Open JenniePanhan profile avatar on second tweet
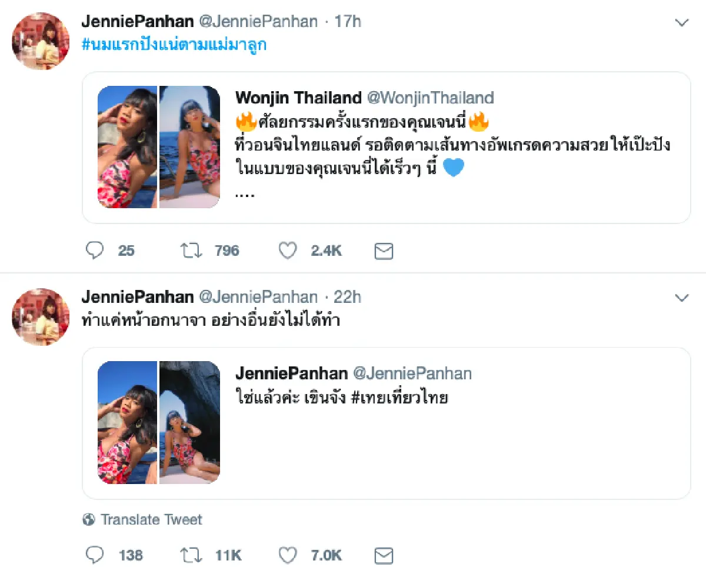This screenshot has height=574, width=706. 41,316
